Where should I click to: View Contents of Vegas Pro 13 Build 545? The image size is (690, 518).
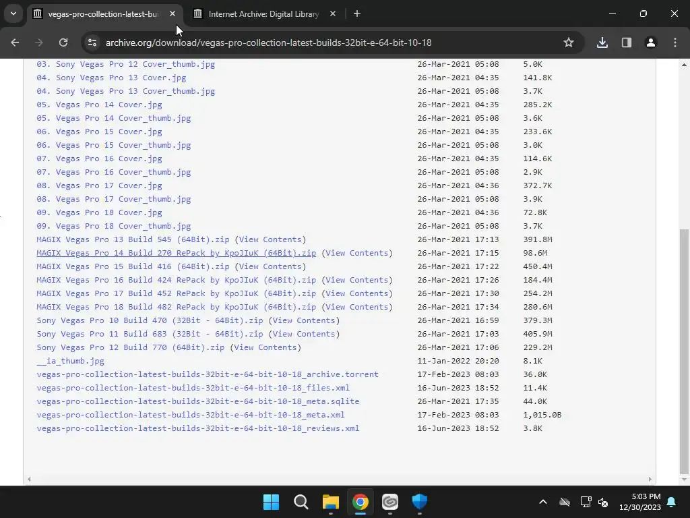270,239
